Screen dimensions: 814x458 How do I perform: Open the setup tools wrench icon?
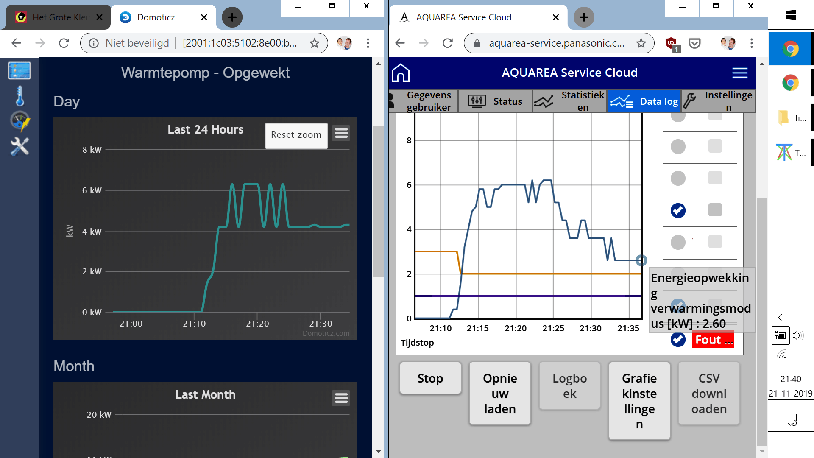[20, 147]
